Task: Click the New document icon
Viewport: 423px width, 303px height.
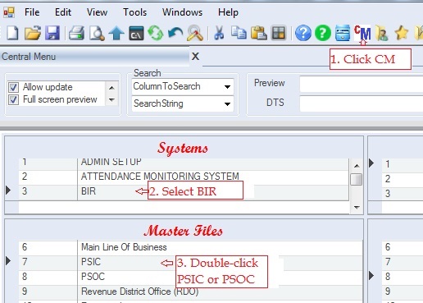Action: (12, 33)
